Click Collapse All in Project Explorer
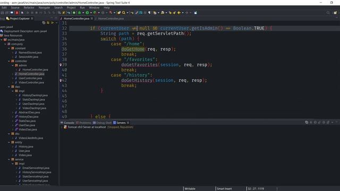340x191 pixels. click(x=44, y=23)
